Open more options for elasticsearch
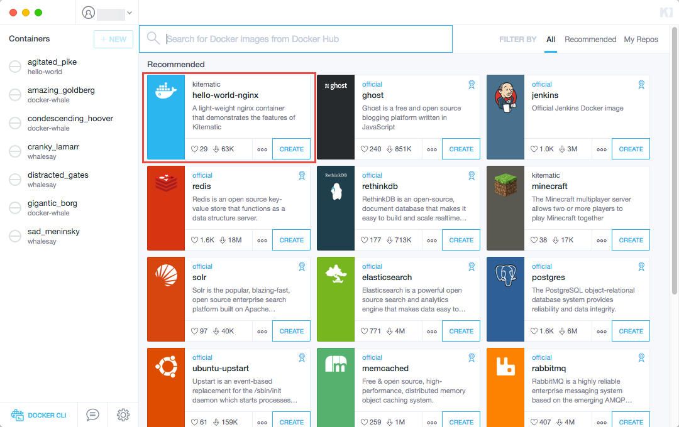 click(432, 332)
